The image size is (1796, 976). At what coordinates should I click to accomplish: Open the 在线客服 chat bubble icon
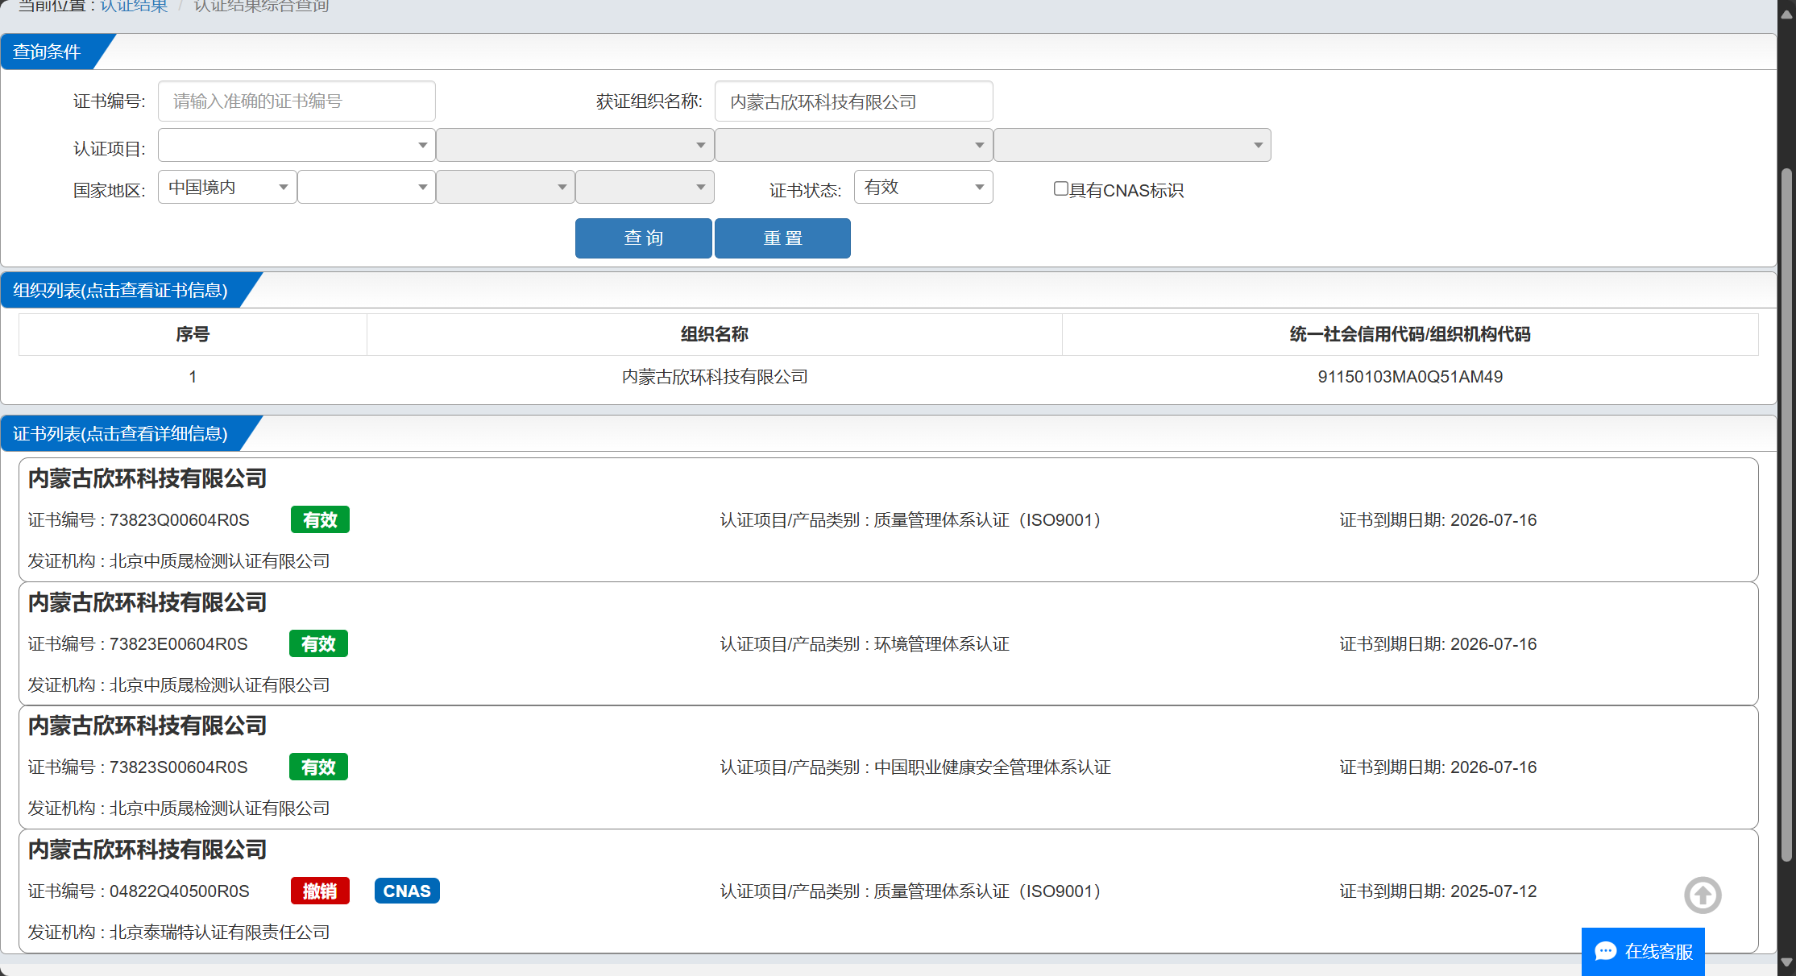pyautogui.click(x=1606, y=951)
